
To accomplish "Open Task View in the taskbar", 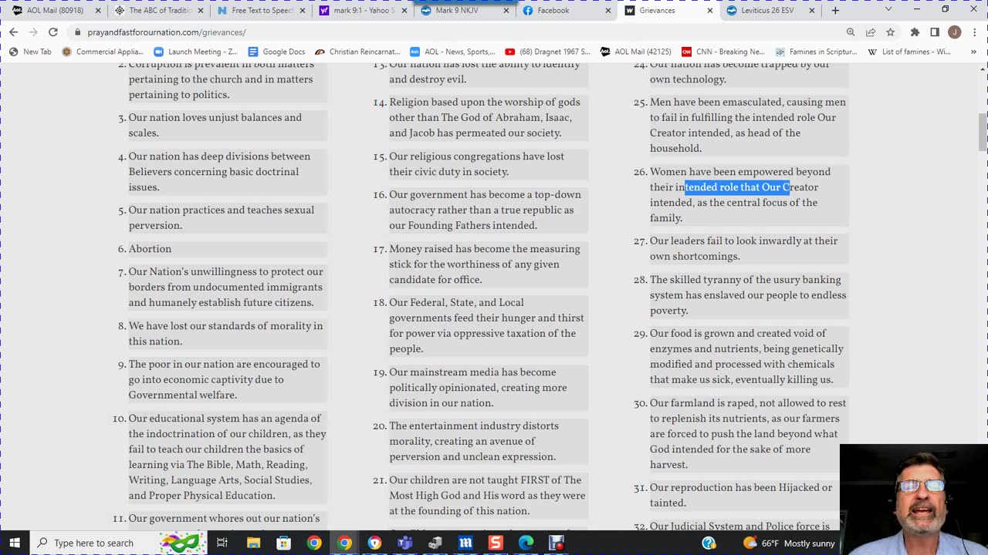I will pyautogui.click(x=222, y=543).
